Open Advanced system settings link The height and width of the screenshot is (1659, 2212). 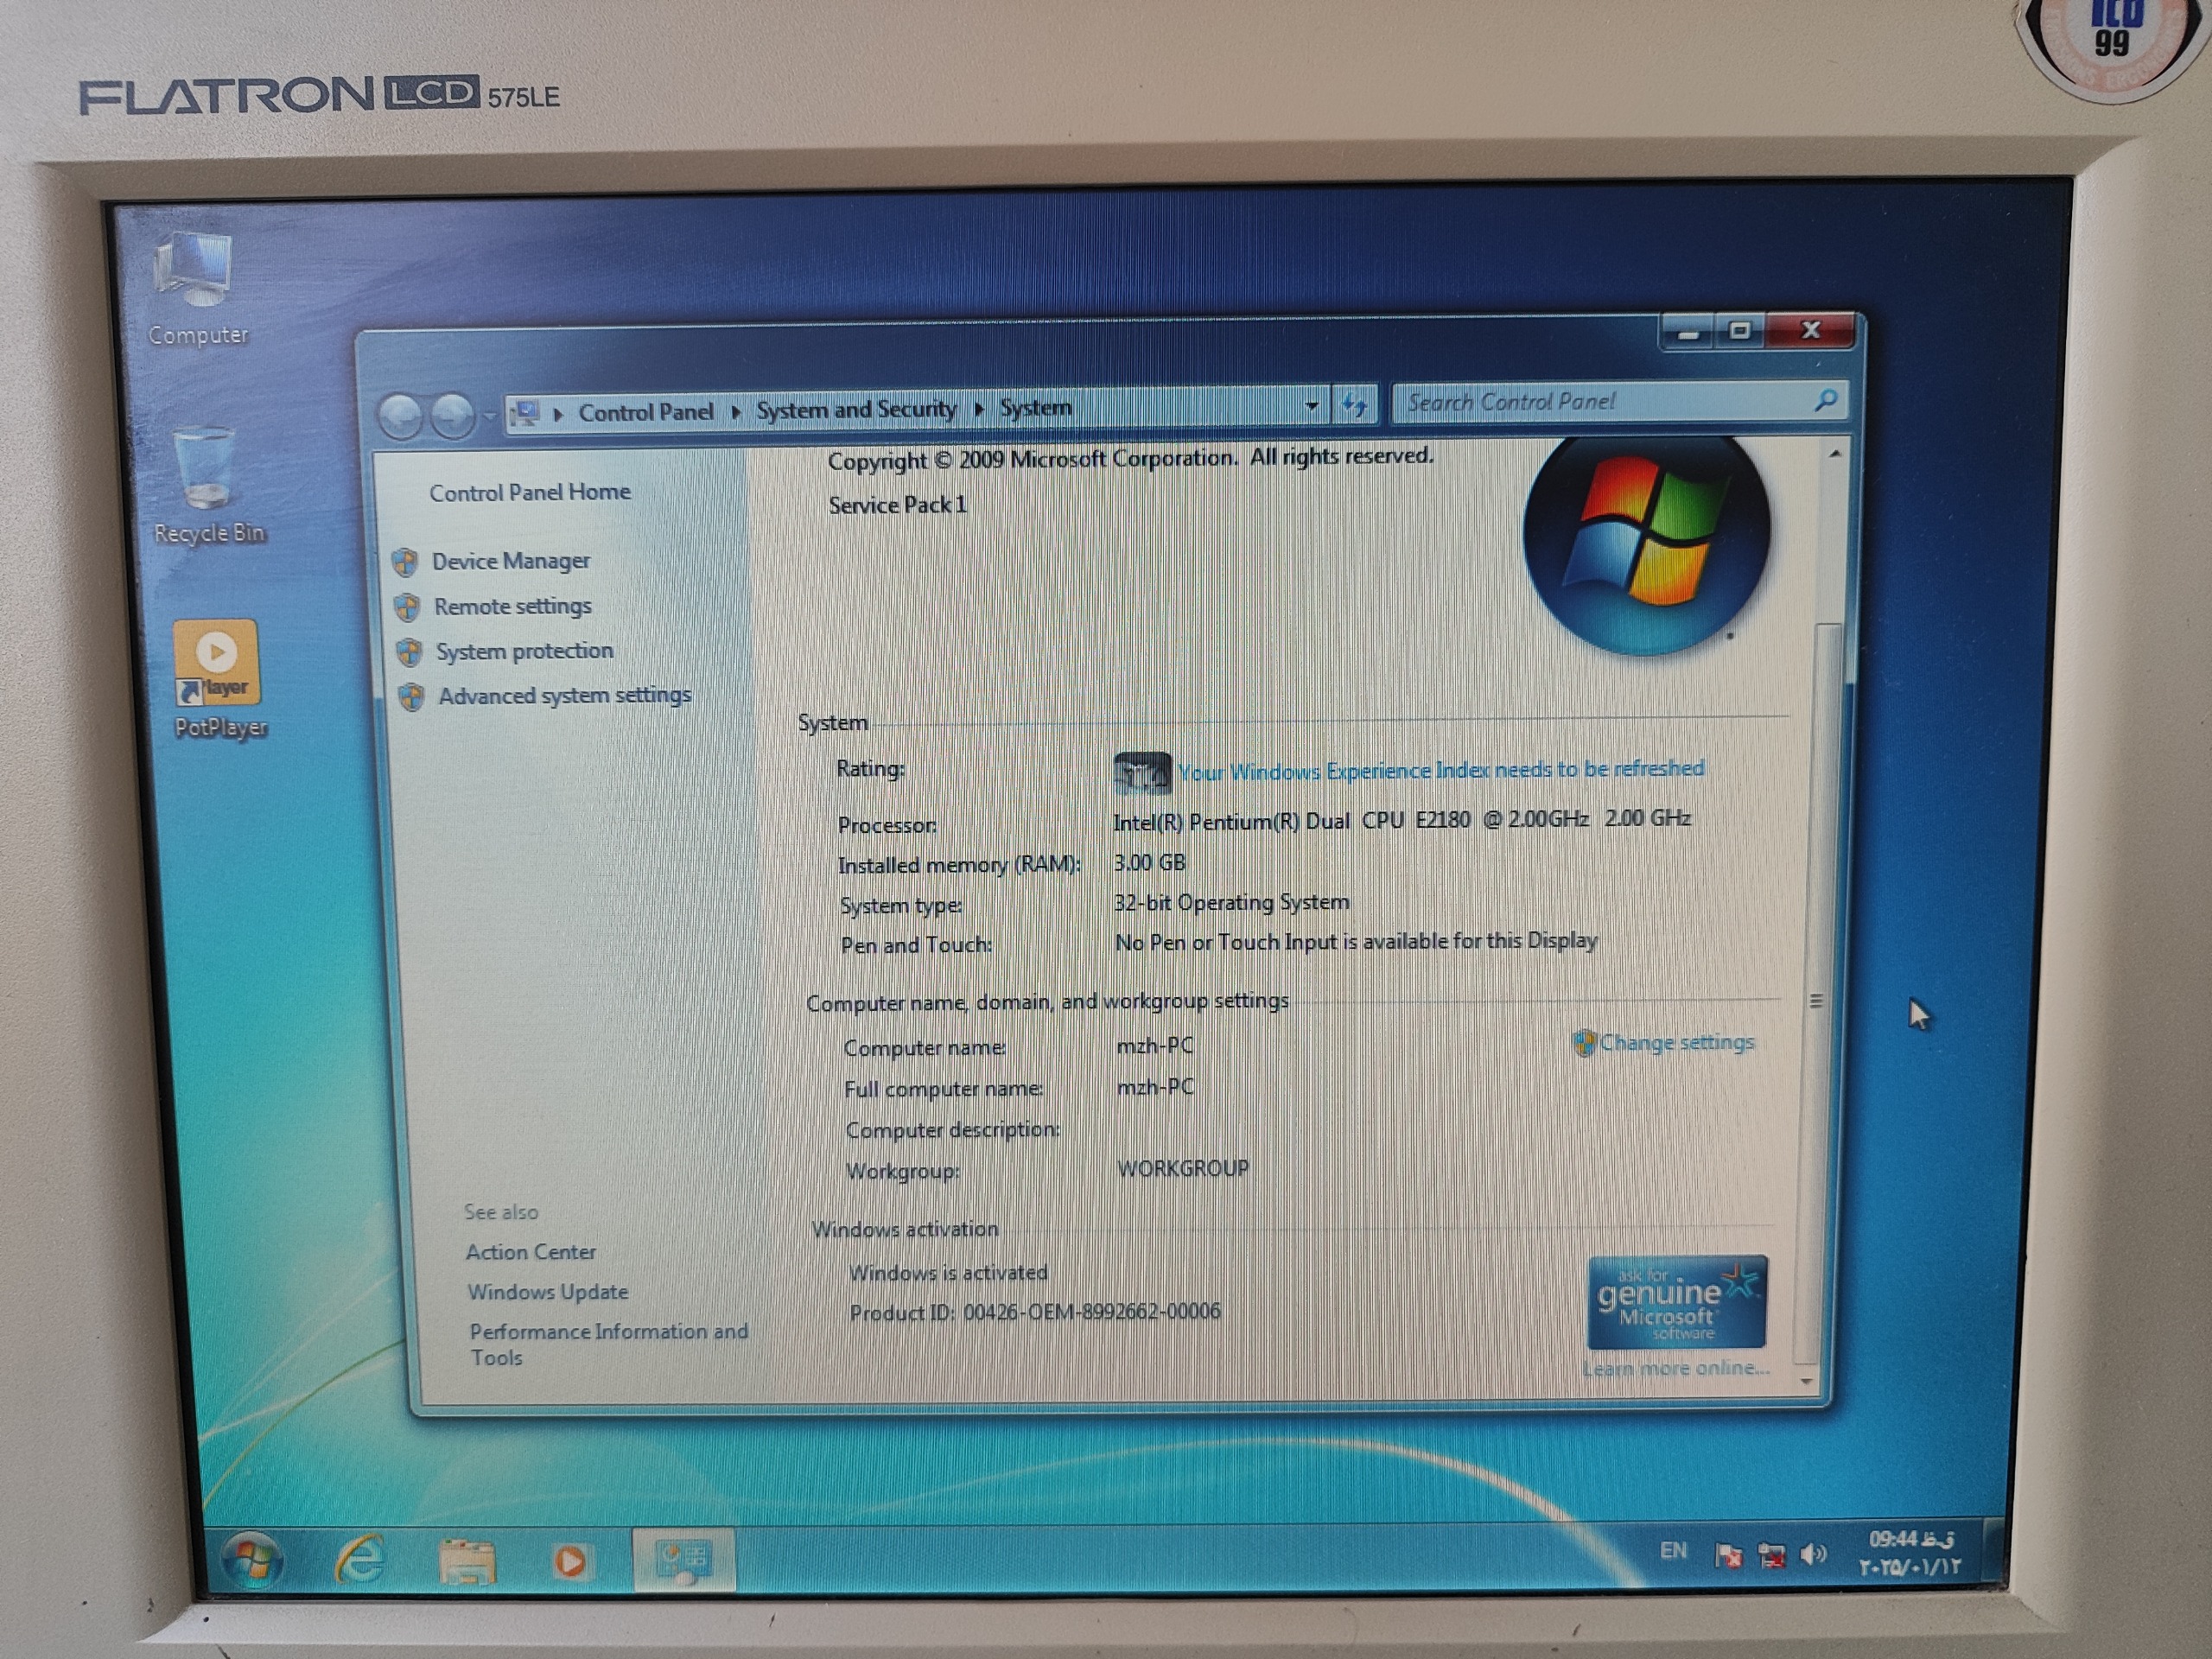pyautogui.click(x=564, y=695)
